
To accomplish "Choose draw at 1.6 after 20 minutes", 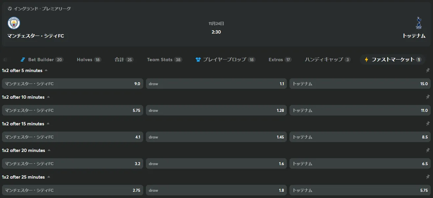I will point(216,163).
